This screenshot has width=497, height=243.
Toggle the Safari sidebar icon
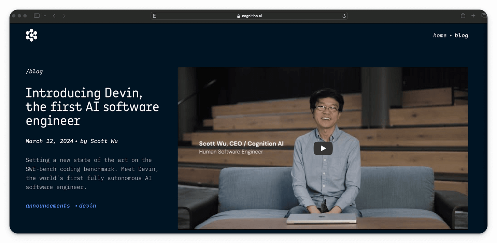tap(37, 16)
